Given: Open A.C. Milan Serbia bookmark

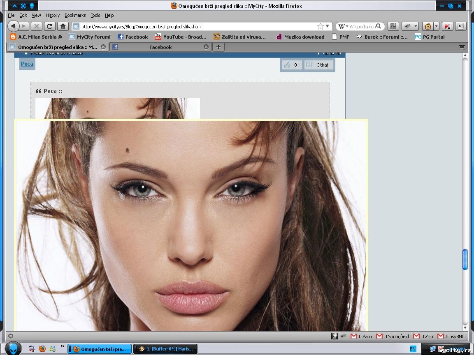Looking at the screenshot, I should [36, 37].
